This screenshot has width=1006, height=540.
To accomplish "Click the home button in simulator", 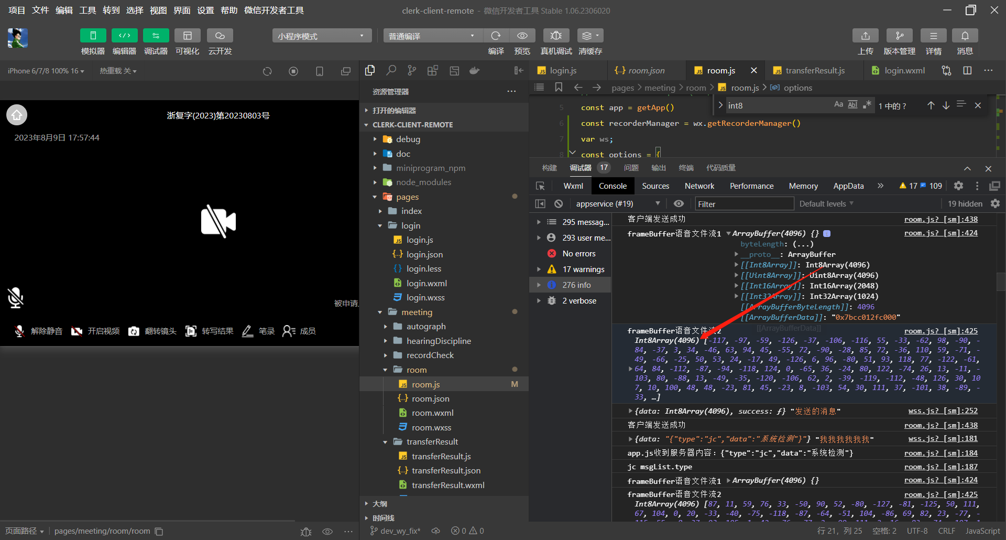I will (17, 115).
